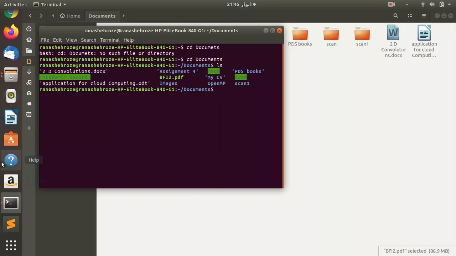Open Thunderbird mail from the dock
456x256 pixels.
[11, 53]
